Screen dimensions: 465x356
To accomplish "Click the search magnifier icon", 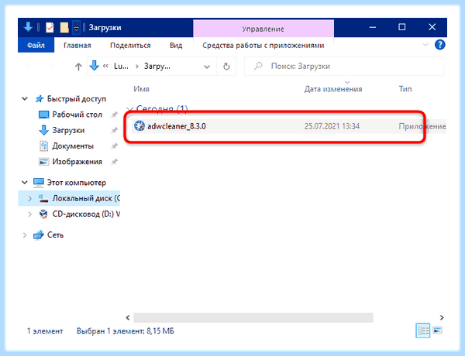I will click(x=258, y=66).
